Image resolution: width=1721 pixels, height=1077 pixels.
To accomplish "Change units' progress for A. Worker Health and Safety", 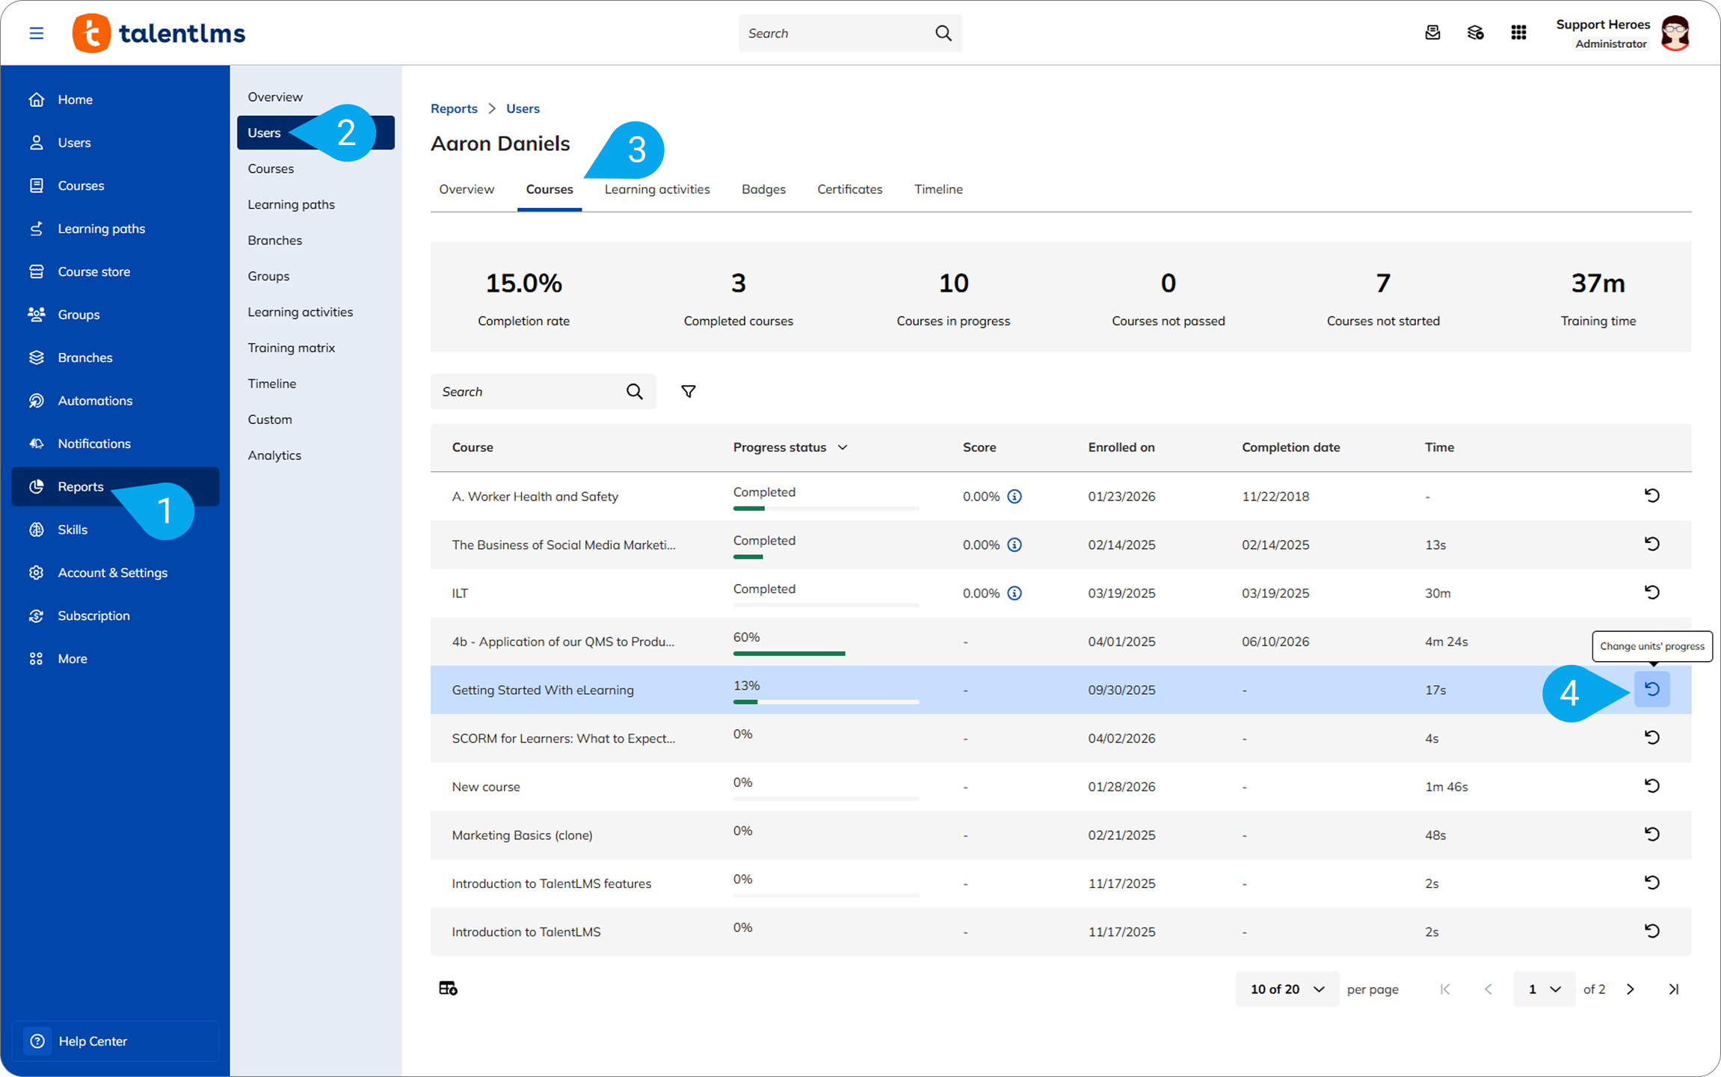I will coord(1652,496).
